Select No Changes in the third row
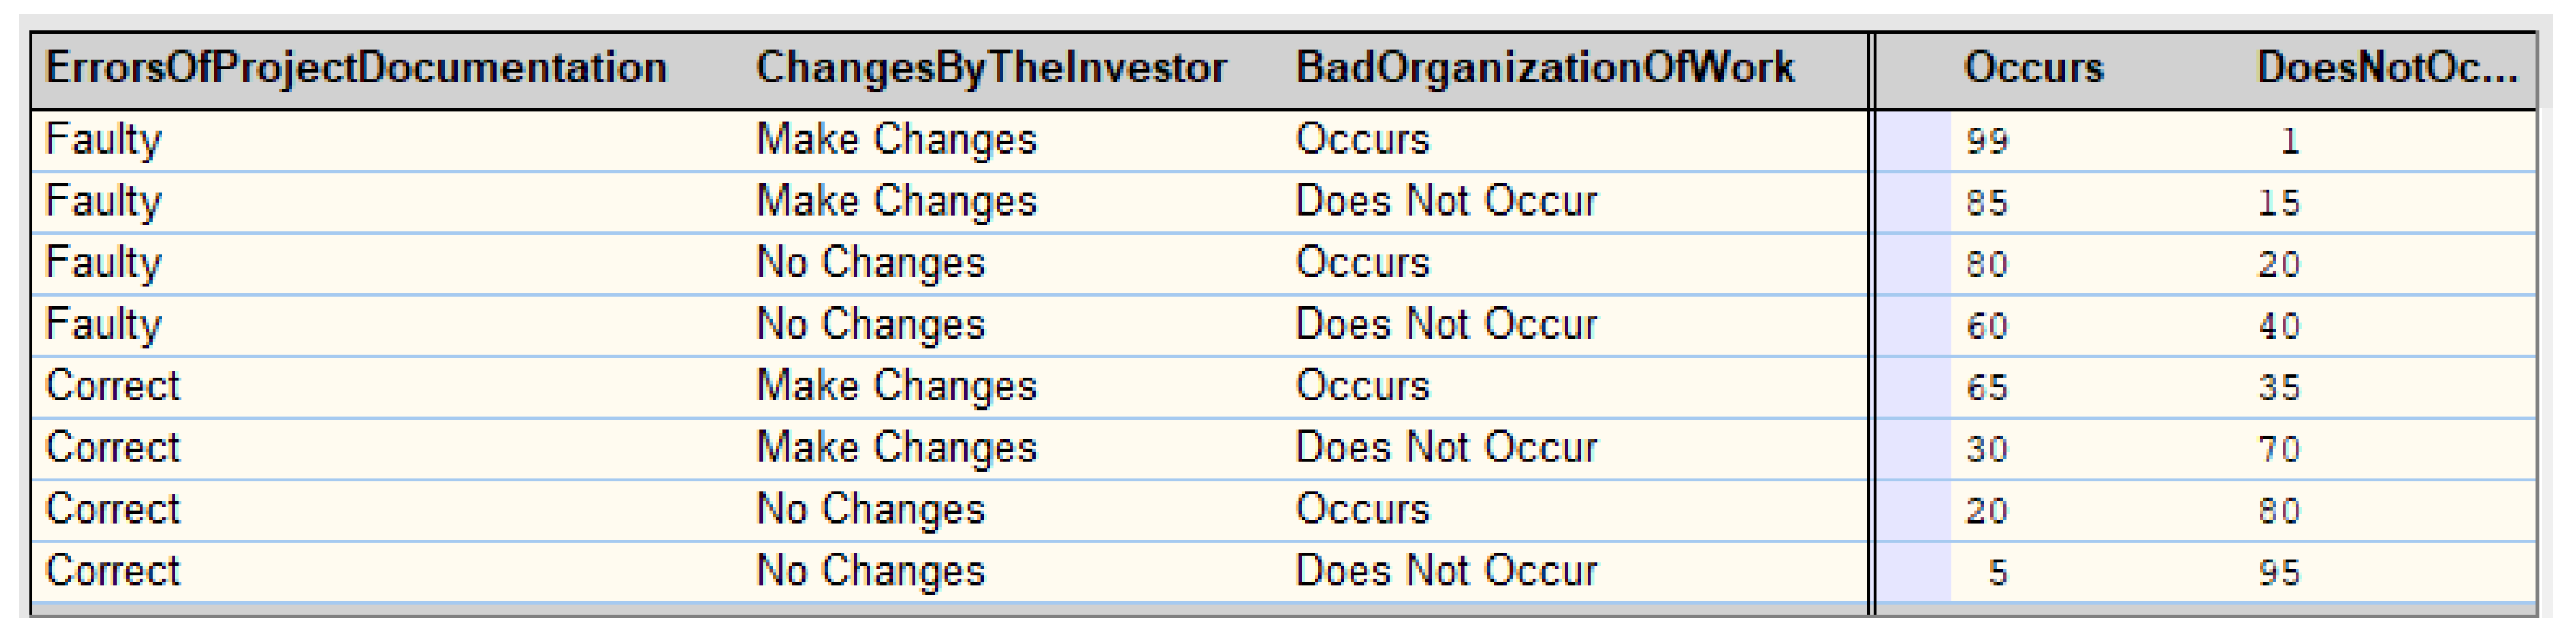The height and width of the screenshot is (642, 2576). 870,262
